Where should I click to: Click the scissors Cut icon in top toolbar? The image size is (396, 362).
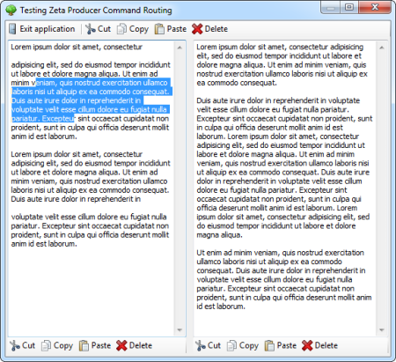[x=91, y=29]
